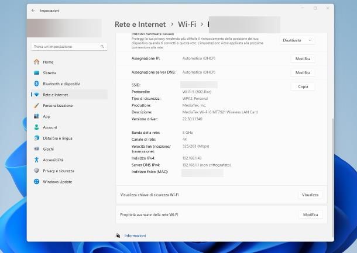This screenshot has height=253, width=357.
Task: Click the Wi-Fi breadcrumb
Action: pos(187,25)
